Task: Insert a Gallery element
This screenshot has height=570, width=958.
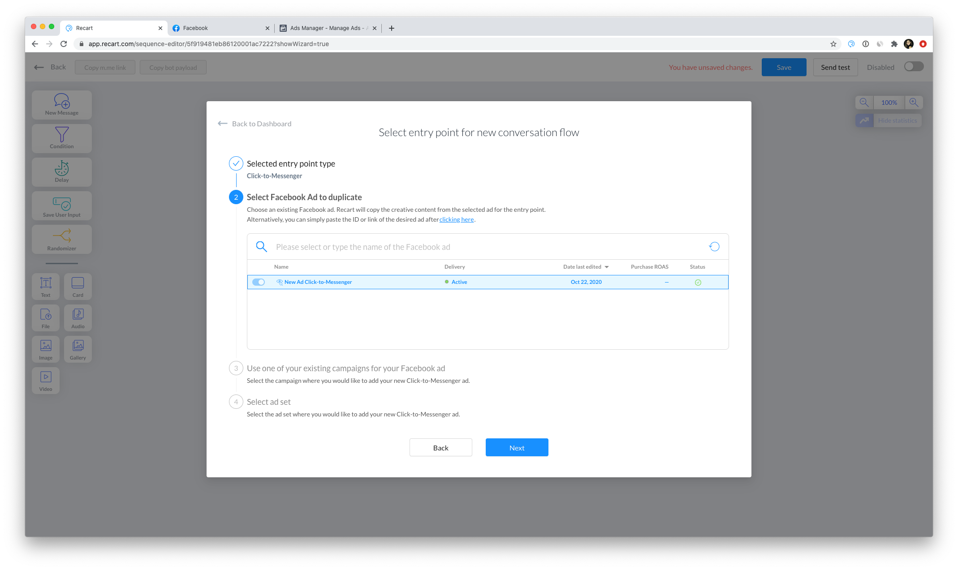Action: [x=78, y=349]
